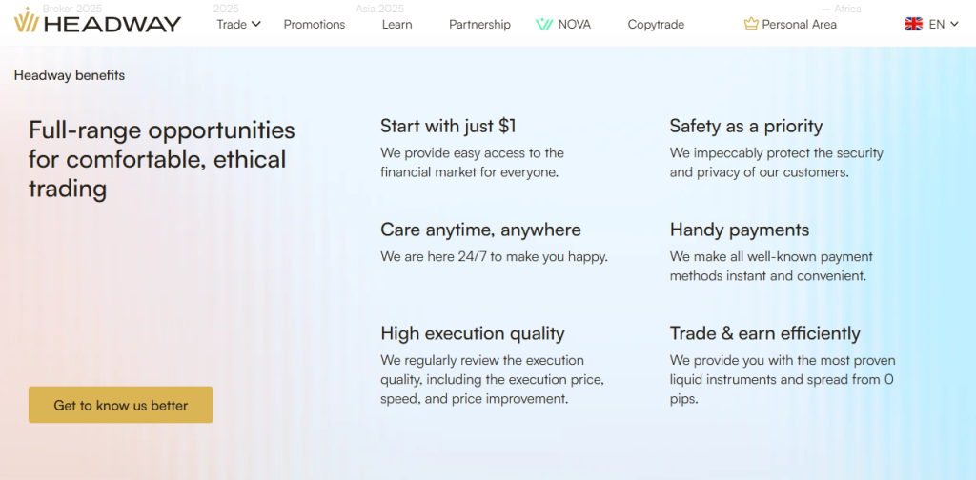Click the Headway gold logo icon

pyautogui.click(x=27, y=23)
